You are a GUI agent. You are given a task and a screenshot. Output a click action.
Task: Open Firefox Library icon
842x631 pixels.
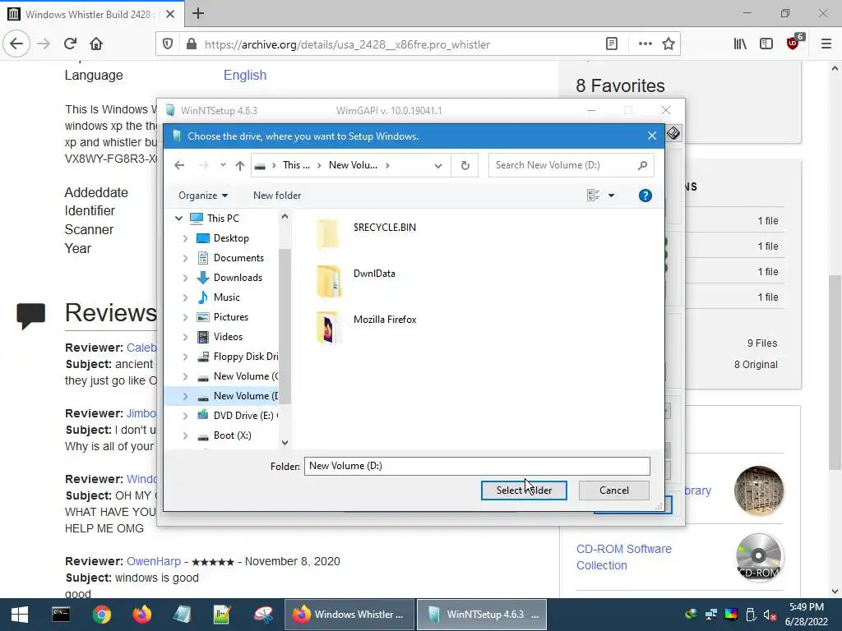click(x=740, y=44)
